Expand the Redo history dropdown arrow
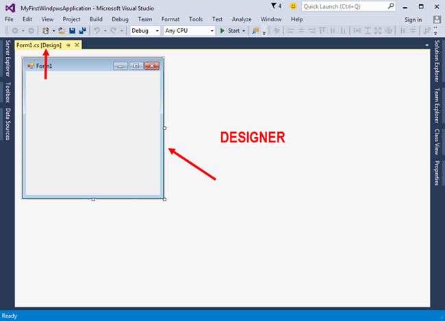The image size is (445, 321). tap(121, 31)
